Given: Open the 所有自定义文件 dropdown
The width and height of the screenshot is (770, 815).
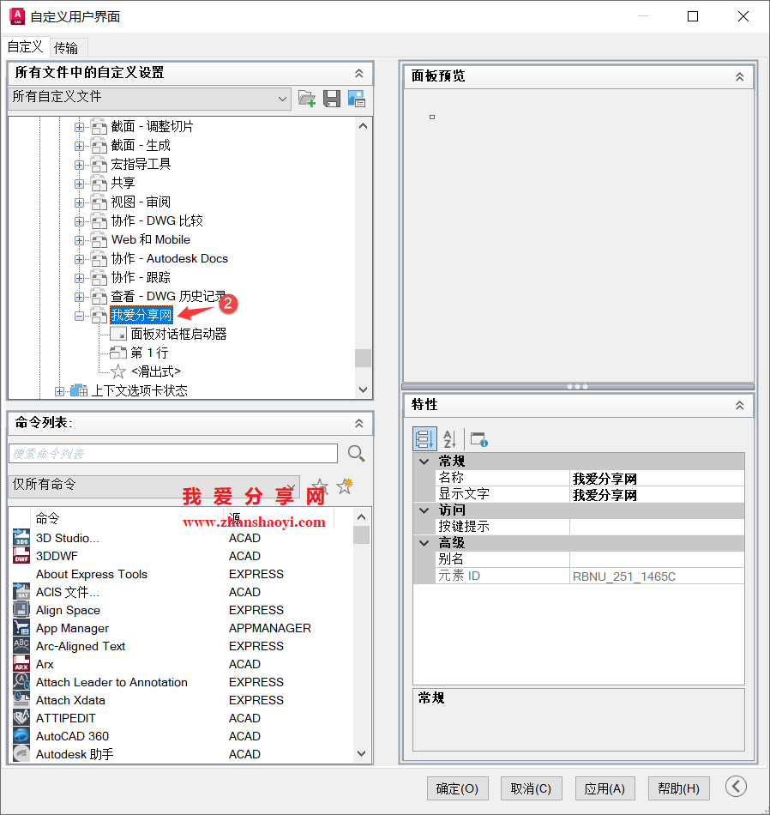Looking at the screenshot, I should pos(284,98).
